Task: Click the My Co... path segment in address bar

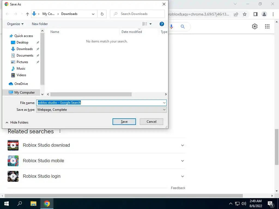Action: coord(48,14)
